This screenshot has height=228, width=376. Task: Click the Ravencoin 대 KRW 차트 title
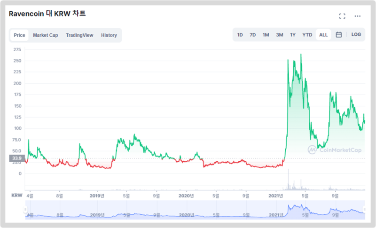coord(47,14)
